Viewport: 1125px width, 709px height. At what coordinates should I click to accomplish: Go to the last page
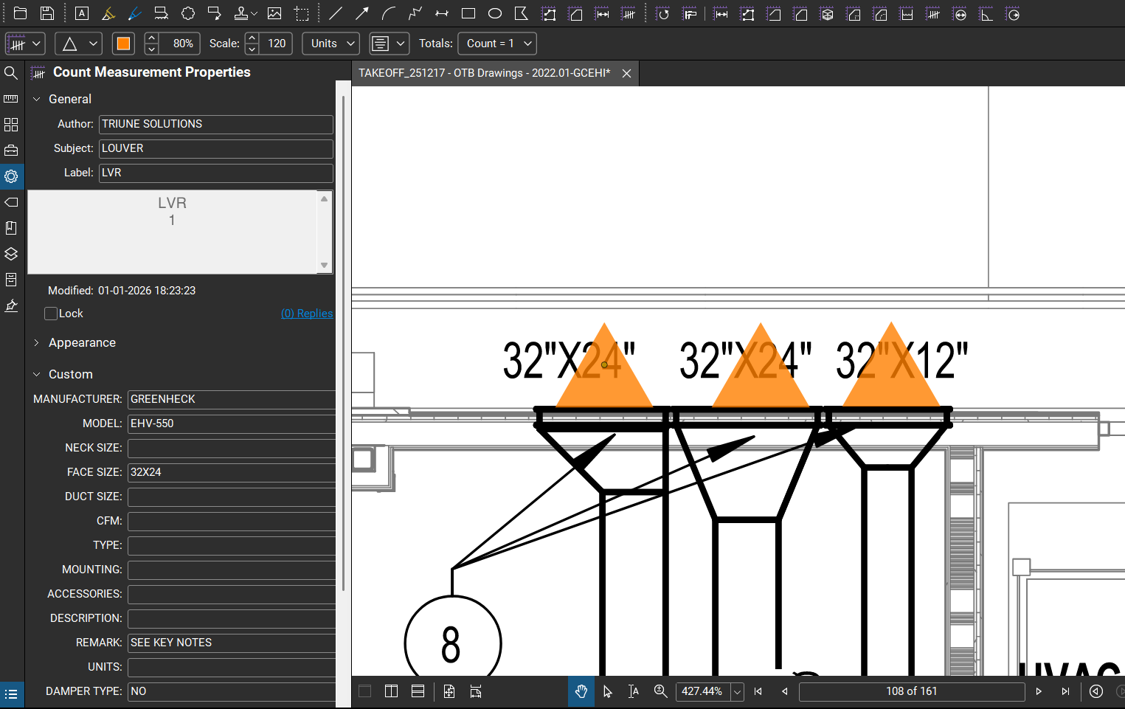tap(1065, 691)
